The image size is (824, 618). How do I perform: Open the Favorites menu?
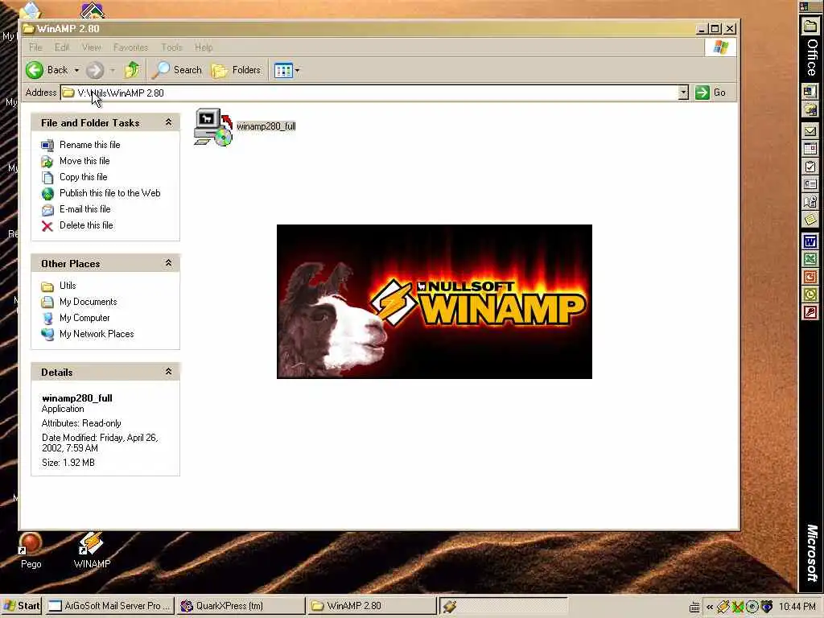(131, 47)
